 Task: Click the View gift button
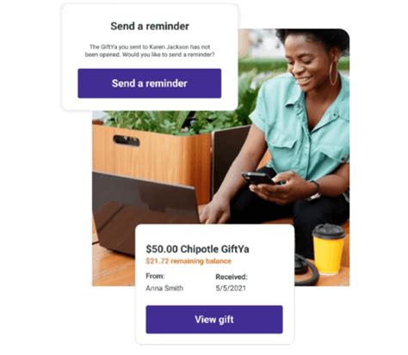coord(214,320)
